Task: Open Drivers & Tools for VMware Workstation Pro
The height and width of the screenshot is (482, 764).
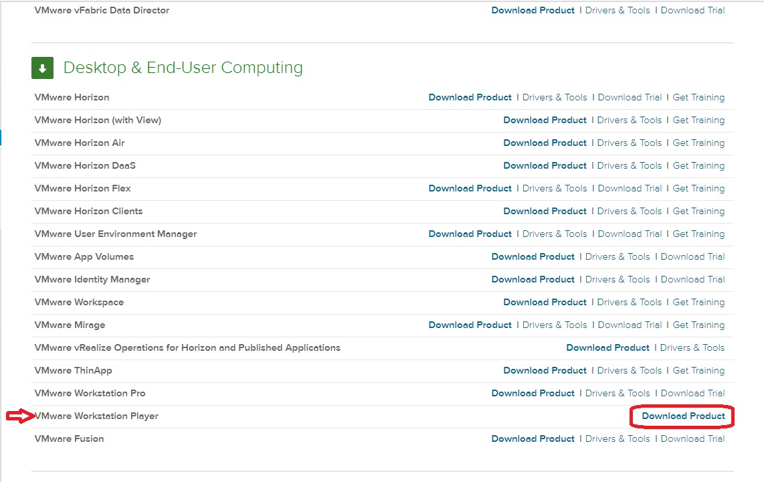Action: pyautogui.click(x=617, y=394)
